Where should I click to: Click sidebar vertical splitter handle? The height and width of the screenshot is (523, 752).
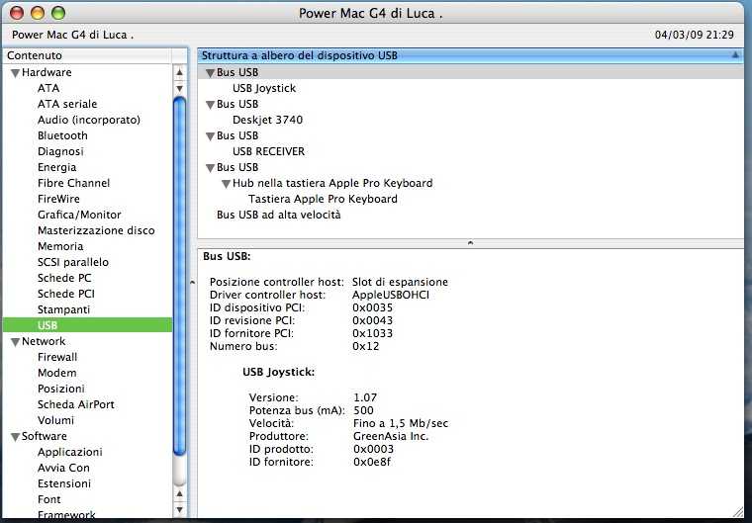[192, 283]
